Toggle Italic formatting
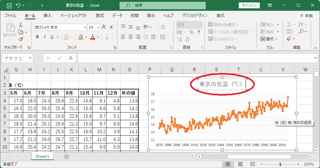 coord(45,37)
